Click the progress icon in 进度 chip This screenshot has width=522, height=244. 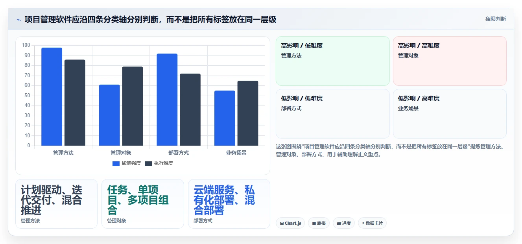pyautogui.click(x=339, y=224)
